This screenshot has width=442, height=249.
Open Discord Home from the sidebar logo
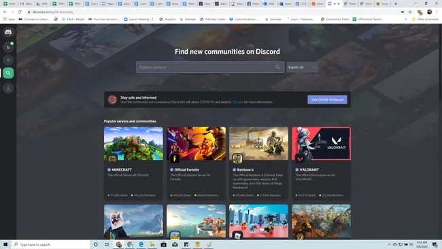pos(8,32)
